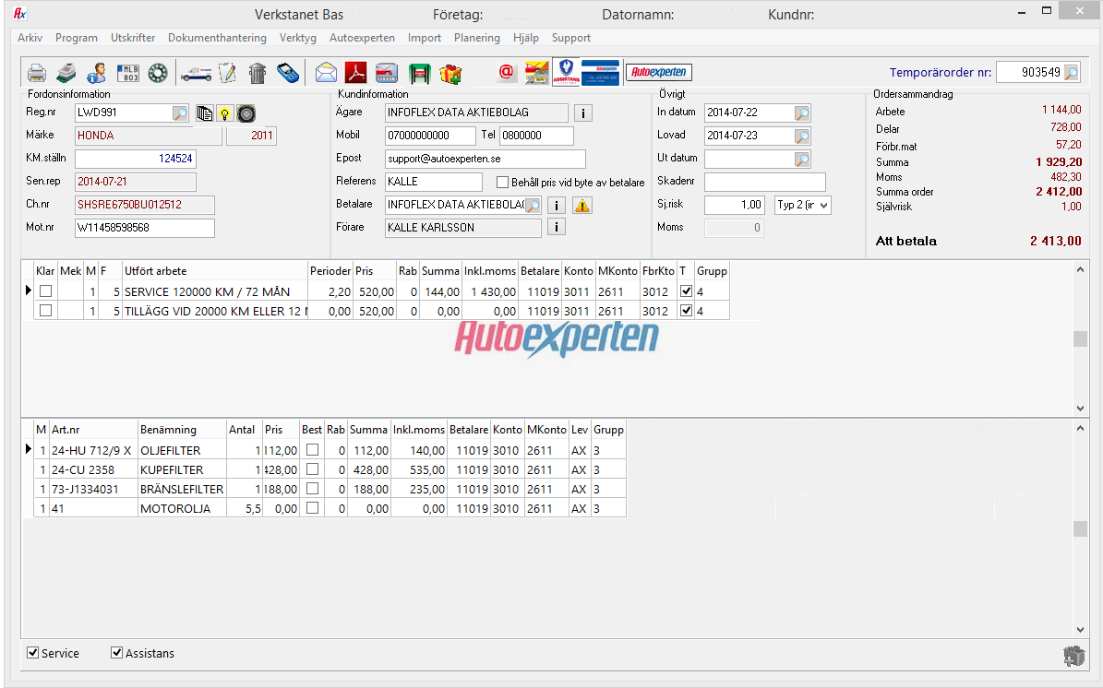Screen dimensions: 1103x688
Task: Click the work list scrollbar thumb
Action: (x=1081, y=338)
